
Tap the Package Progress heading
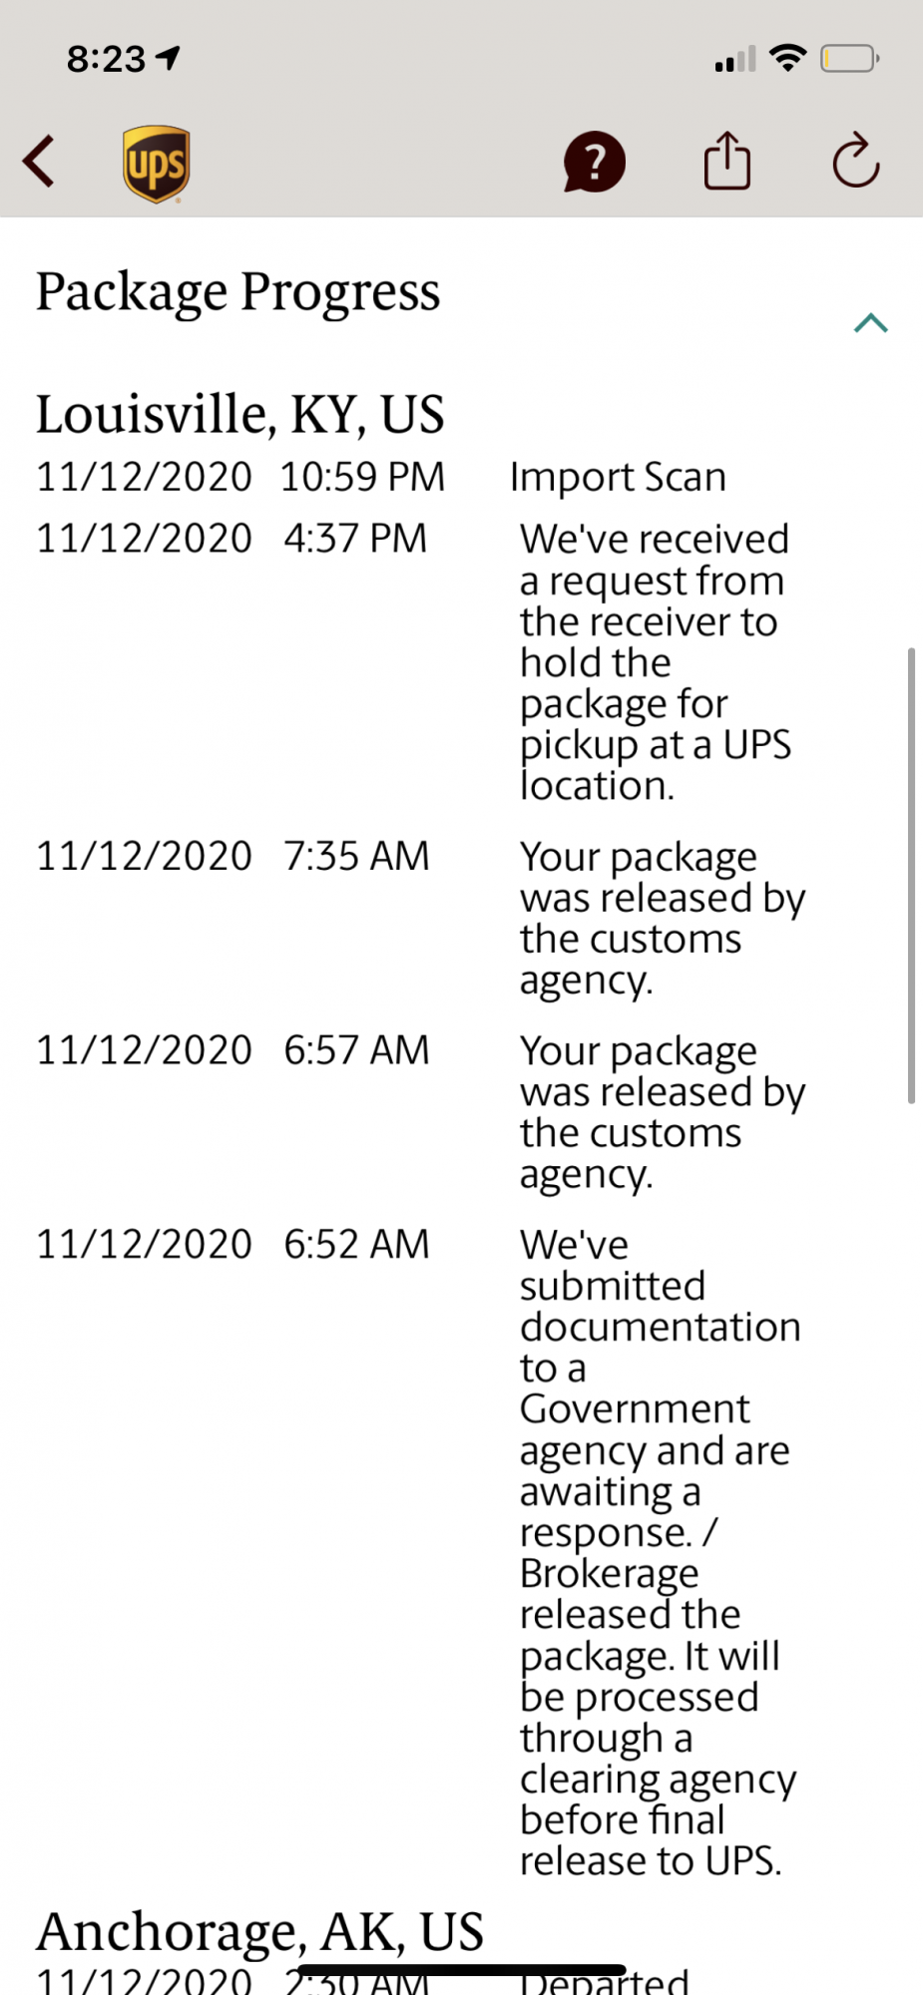click(x=237, y=292)
